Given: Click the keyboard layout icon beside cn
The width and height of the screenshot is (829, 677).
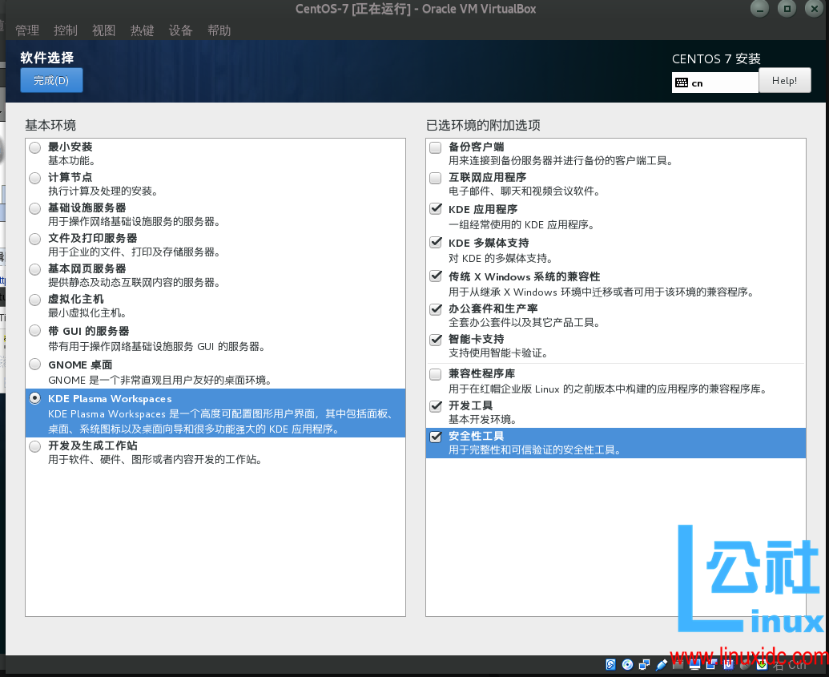Looking at the screenshot, I should coord(682,83).
